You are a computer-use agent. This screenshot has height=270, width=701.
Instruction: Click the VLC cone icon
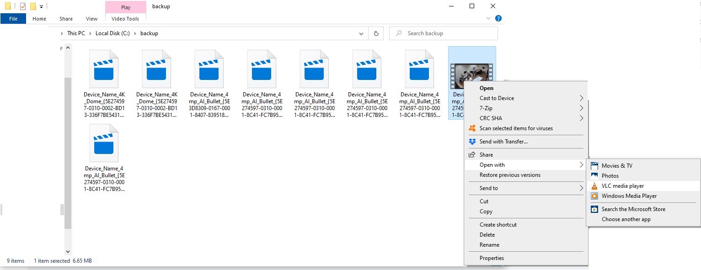[594, 186]
